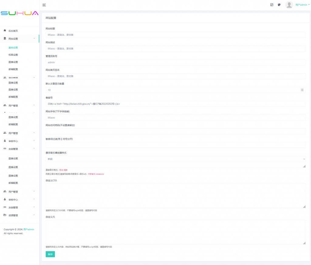
Task: Click the home icon beside 后台首页
Action: 5,31
